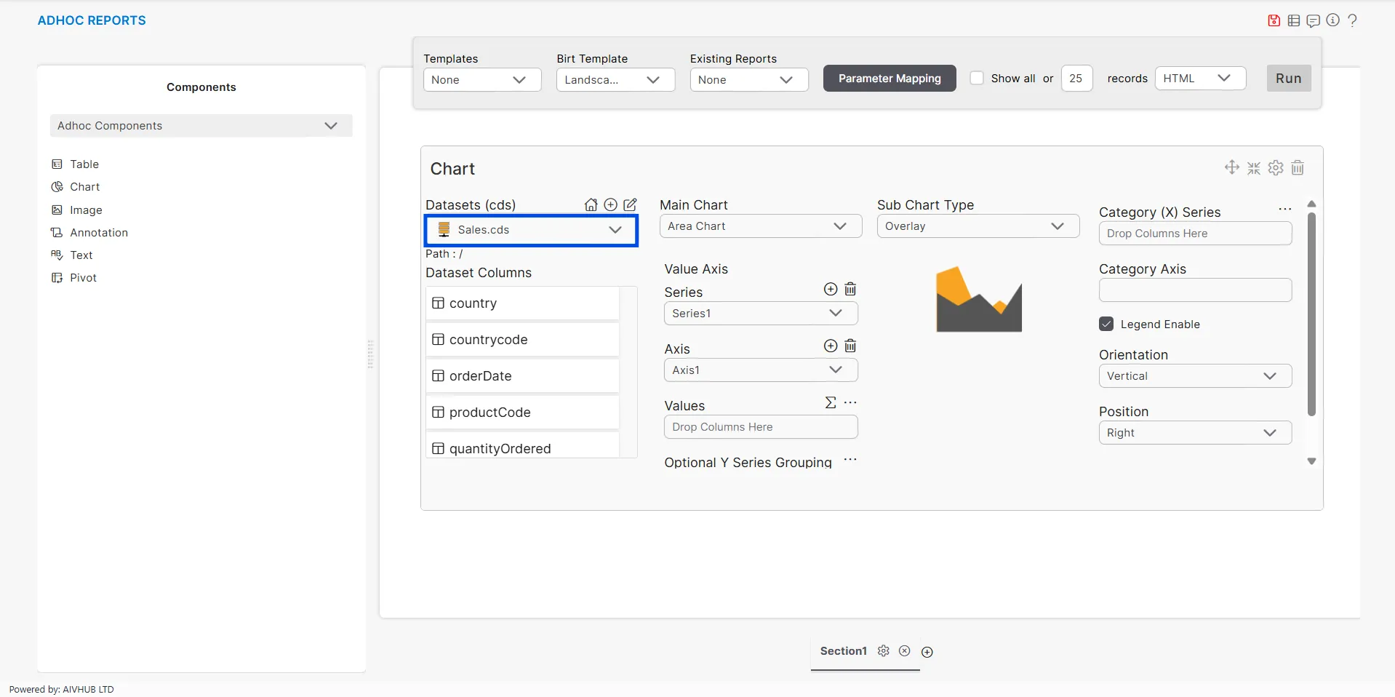Screen dimensions: 1395x697
Task: Click the records count input field
Action: pyautogui.click(x=1076, y=79)
